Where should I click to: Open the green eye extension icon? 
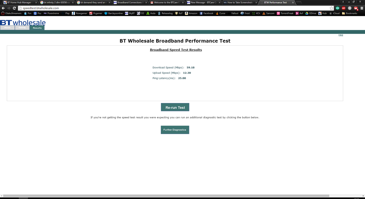click(x=338, y=8)
